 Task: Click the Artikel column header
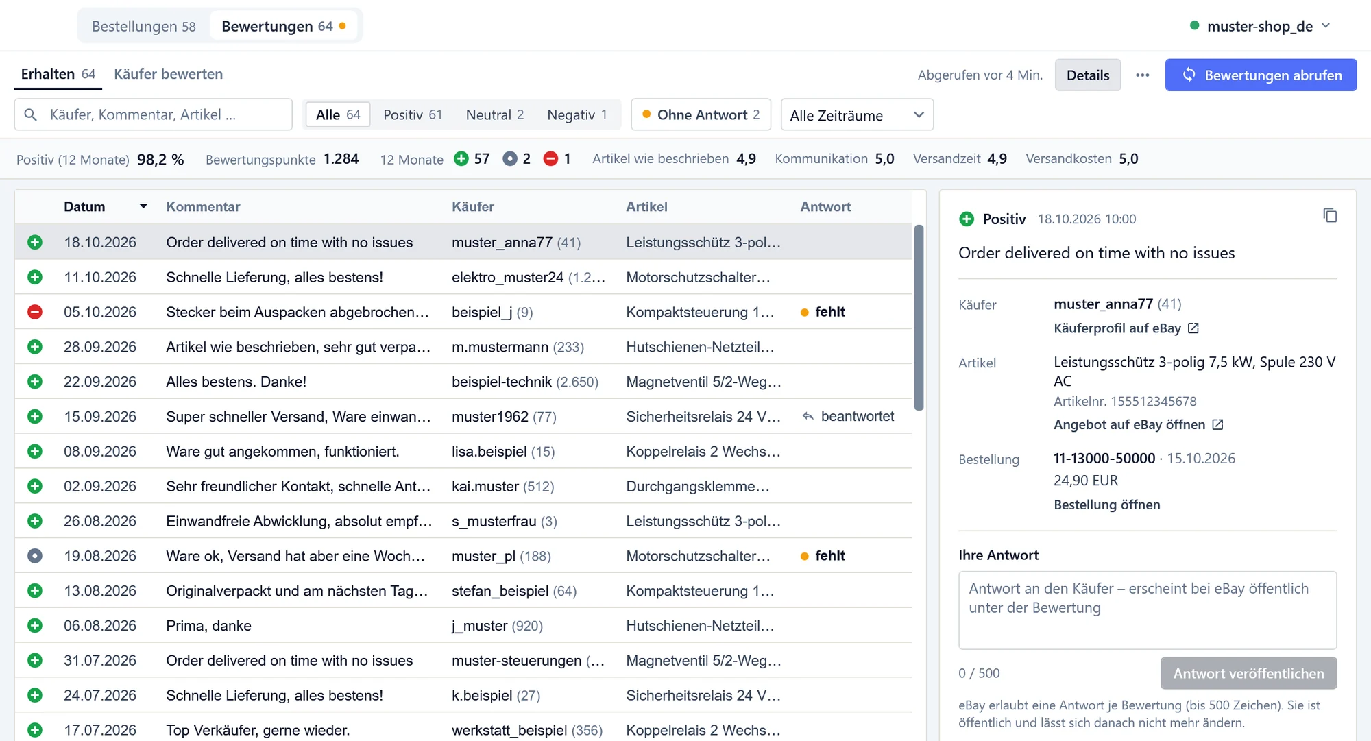646,207
